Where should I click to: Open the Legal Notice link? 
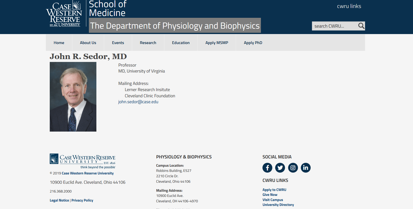(59, 200)
